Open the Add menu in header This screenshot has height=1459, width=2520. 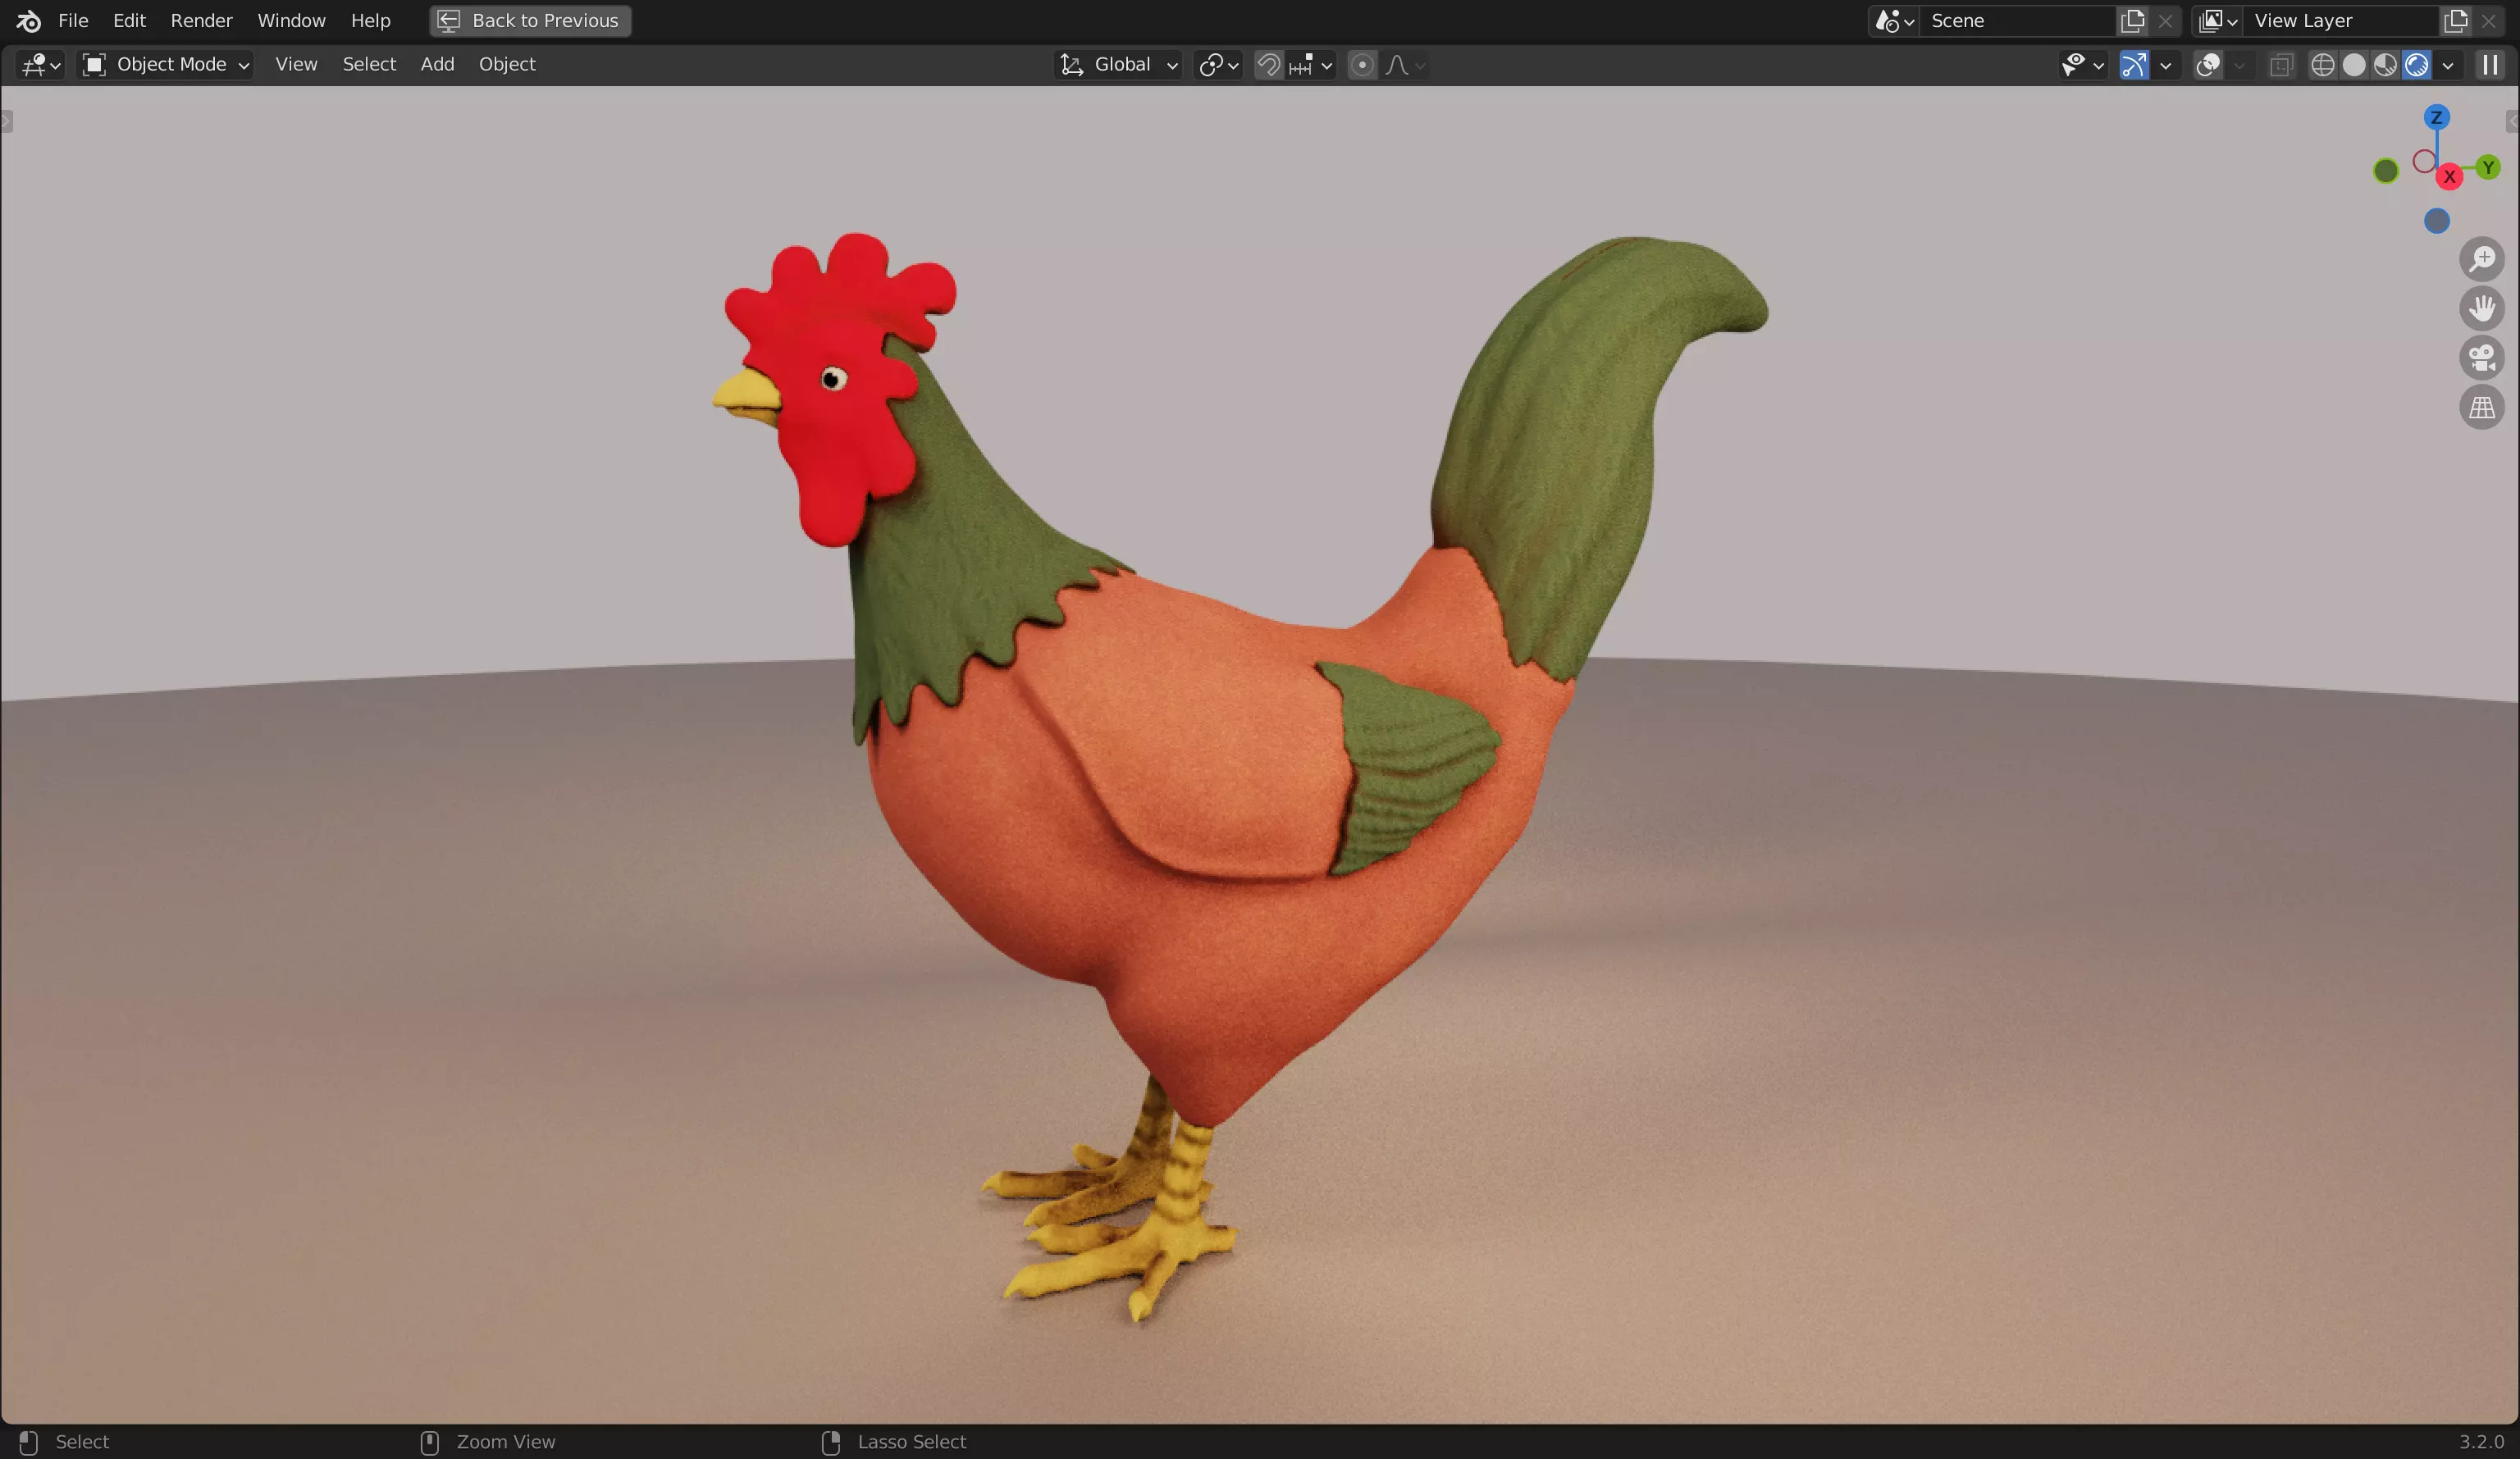tap(437, 65)
